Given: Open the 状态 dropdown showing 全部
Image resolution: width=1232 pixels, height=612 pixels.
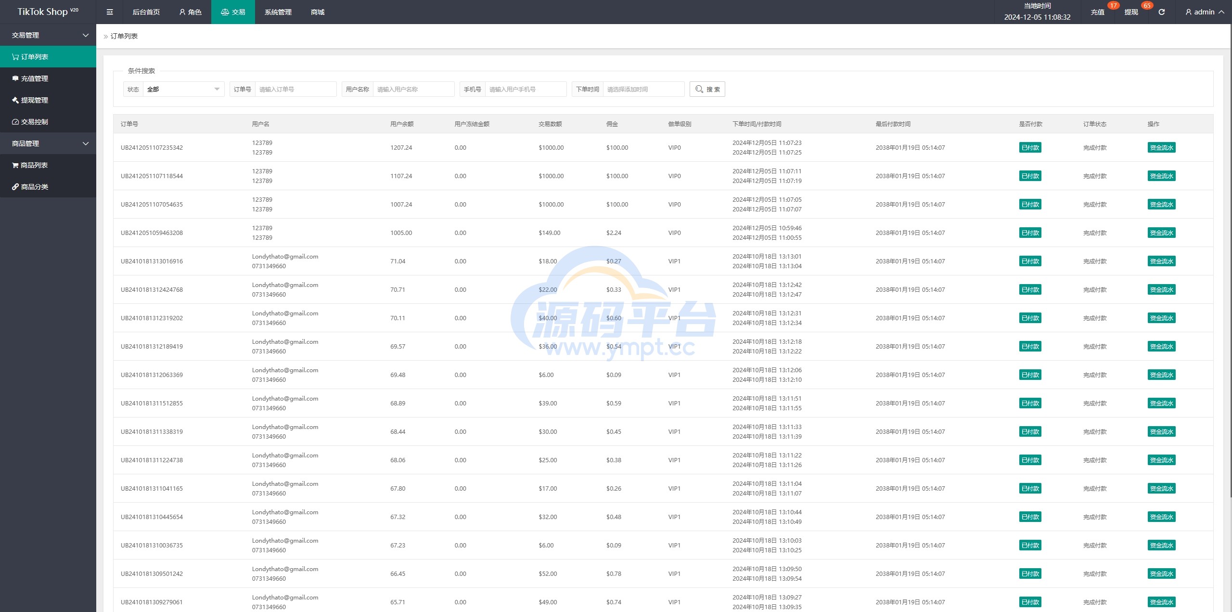Looking at the screenshot, I should pos(183,89).
